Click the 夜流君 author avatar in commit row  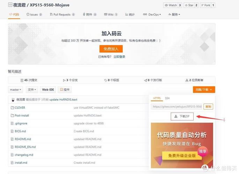click(x=13, y=100)
